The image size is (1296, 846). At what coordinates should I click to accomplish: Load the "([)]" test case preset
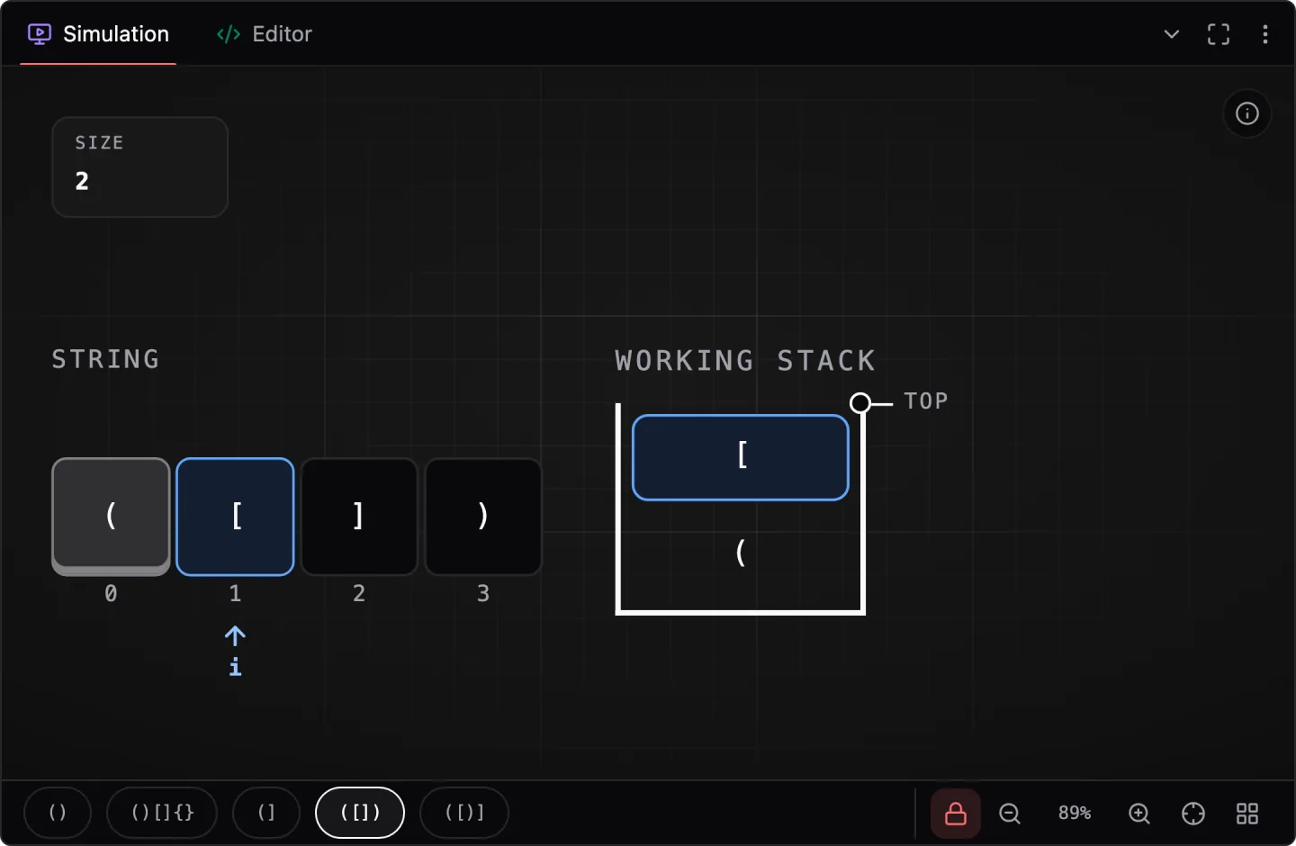[x=464, y=813]
